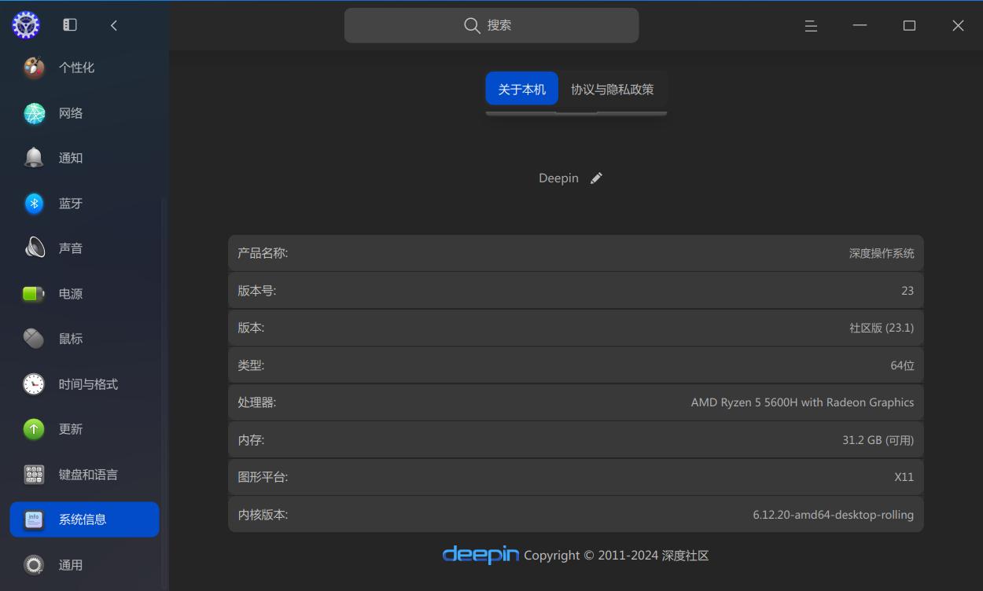Image resolution: width=983 pixels, height=591 pixels.
Task: Open the Time and Format clock icon
Action: tap(34, 384)
